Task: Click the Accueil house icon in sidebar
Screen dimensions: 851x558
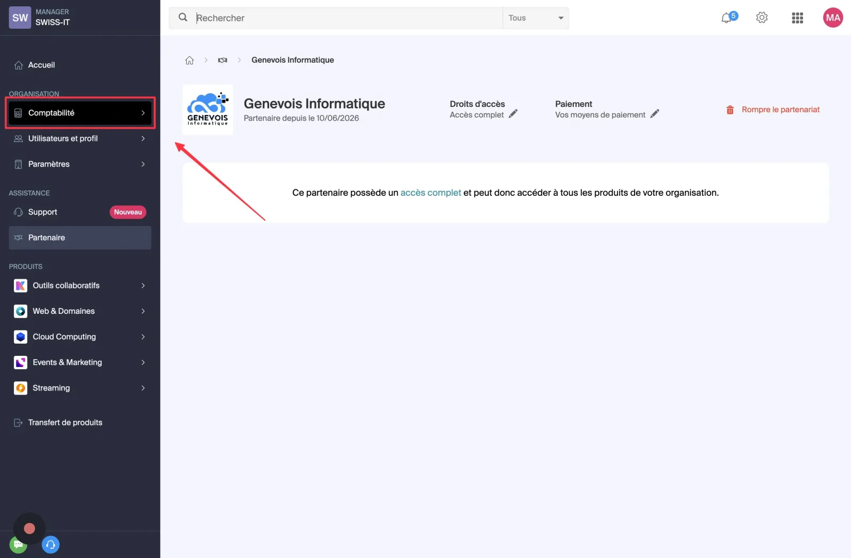Action: pyautogui.click(x=19, y=65)
